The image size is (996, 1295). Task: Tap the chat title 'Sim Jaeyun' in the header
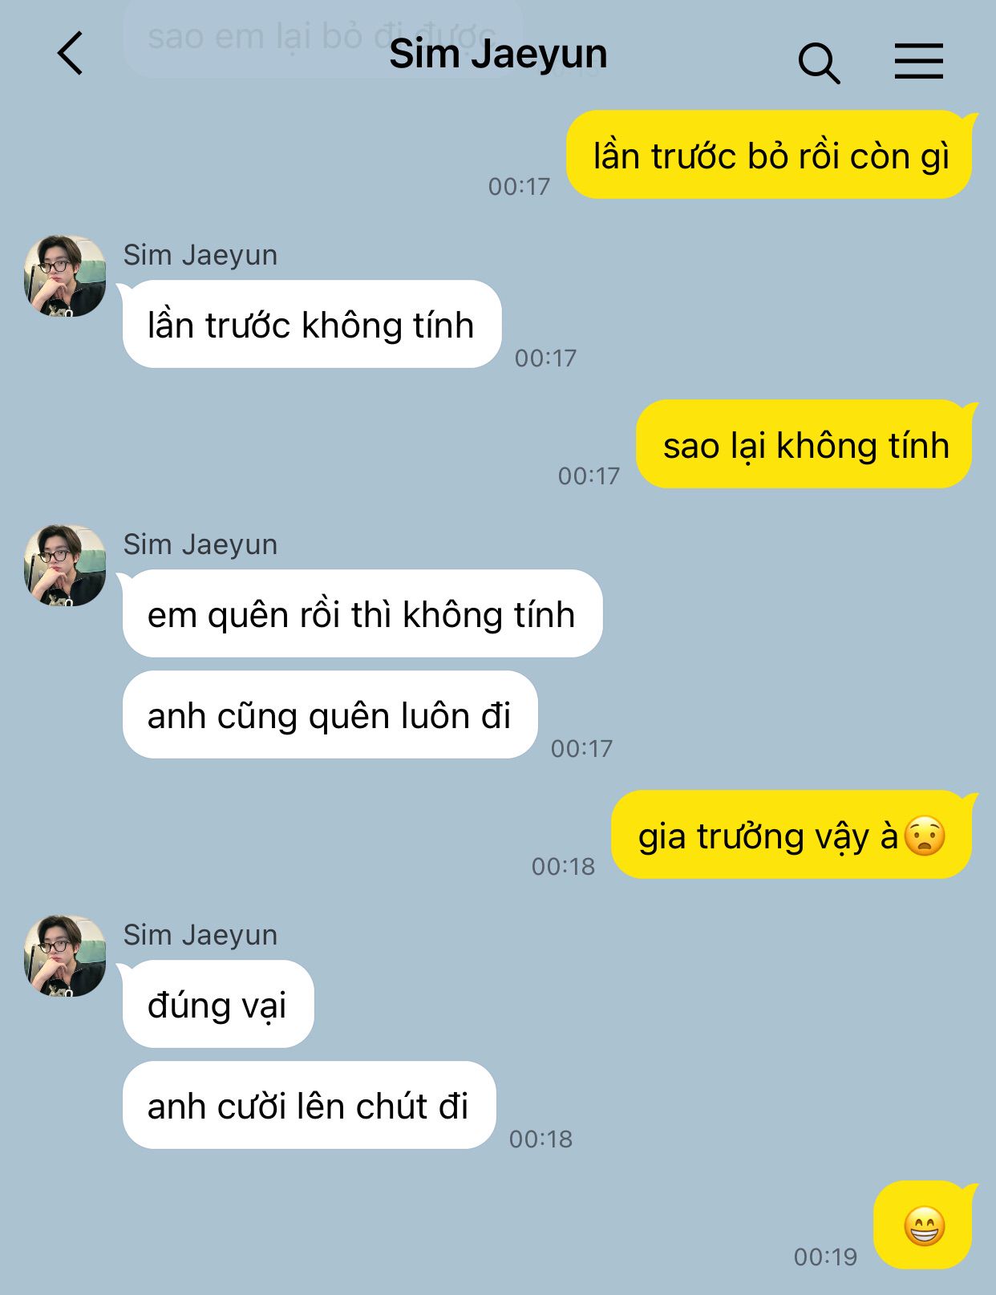[498, 55]
